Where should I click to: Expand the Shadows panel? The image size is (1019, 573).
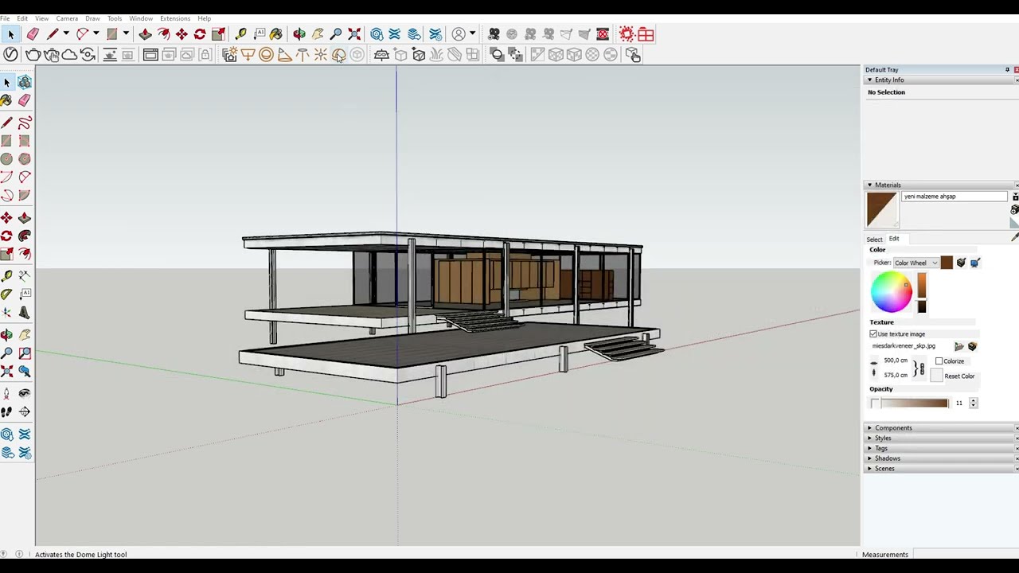coord(869,458)
